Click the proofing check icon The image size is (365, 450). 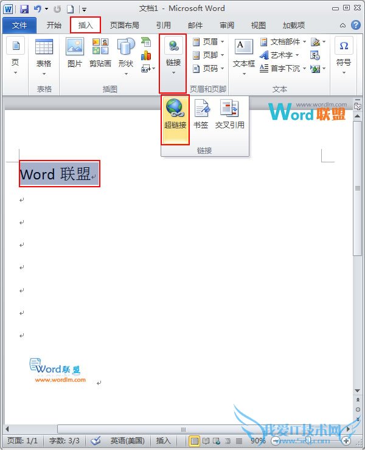96,440
